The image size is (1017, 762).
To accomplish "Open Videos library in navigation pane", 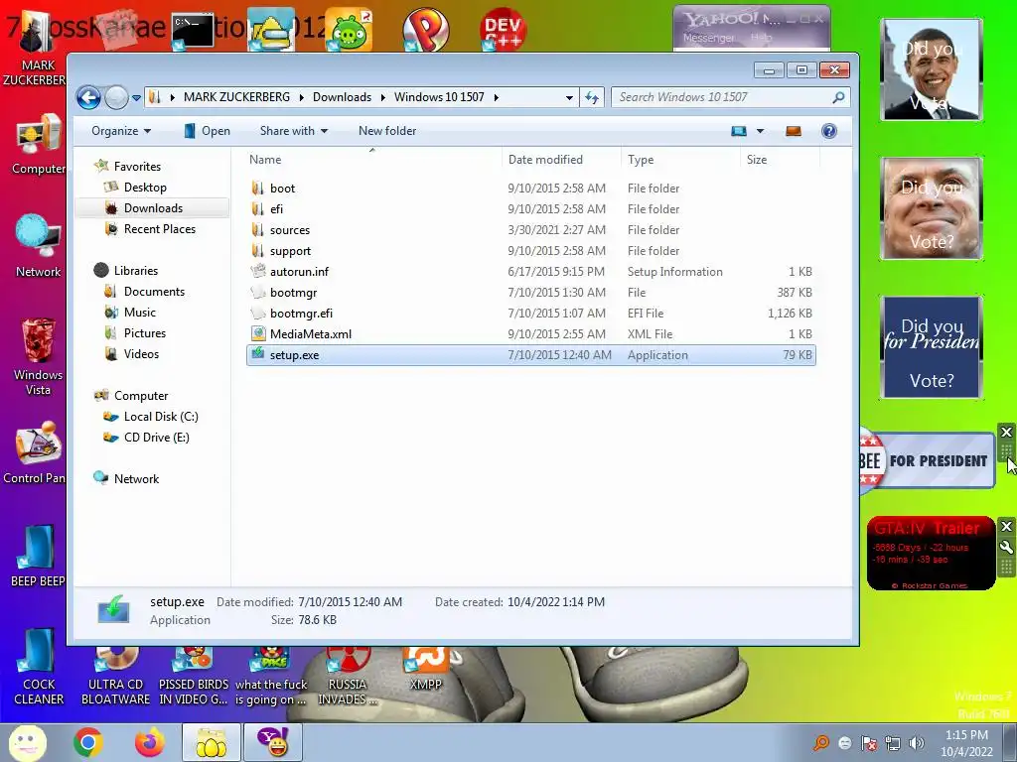I will pos(141,354).
